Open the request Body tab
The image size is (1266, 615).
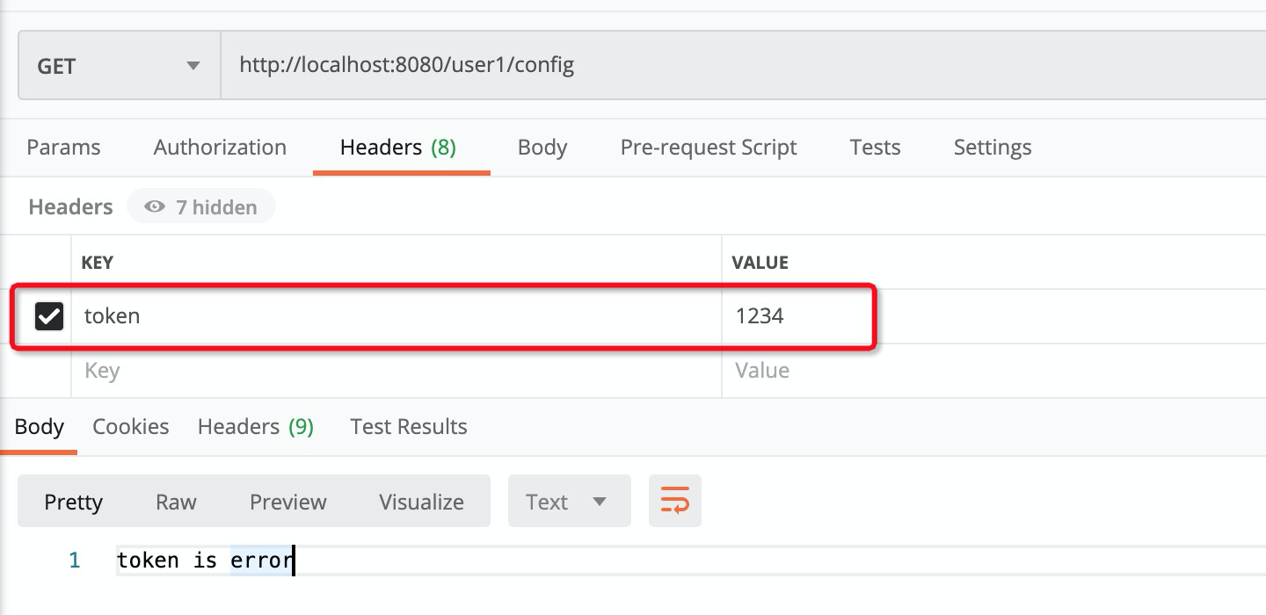(542, 148)
